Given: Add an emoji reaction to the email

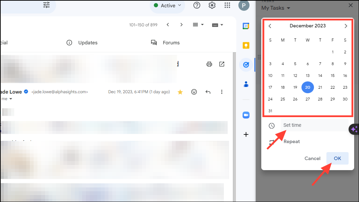Looking at the screenshot, I should pos(194,92).
